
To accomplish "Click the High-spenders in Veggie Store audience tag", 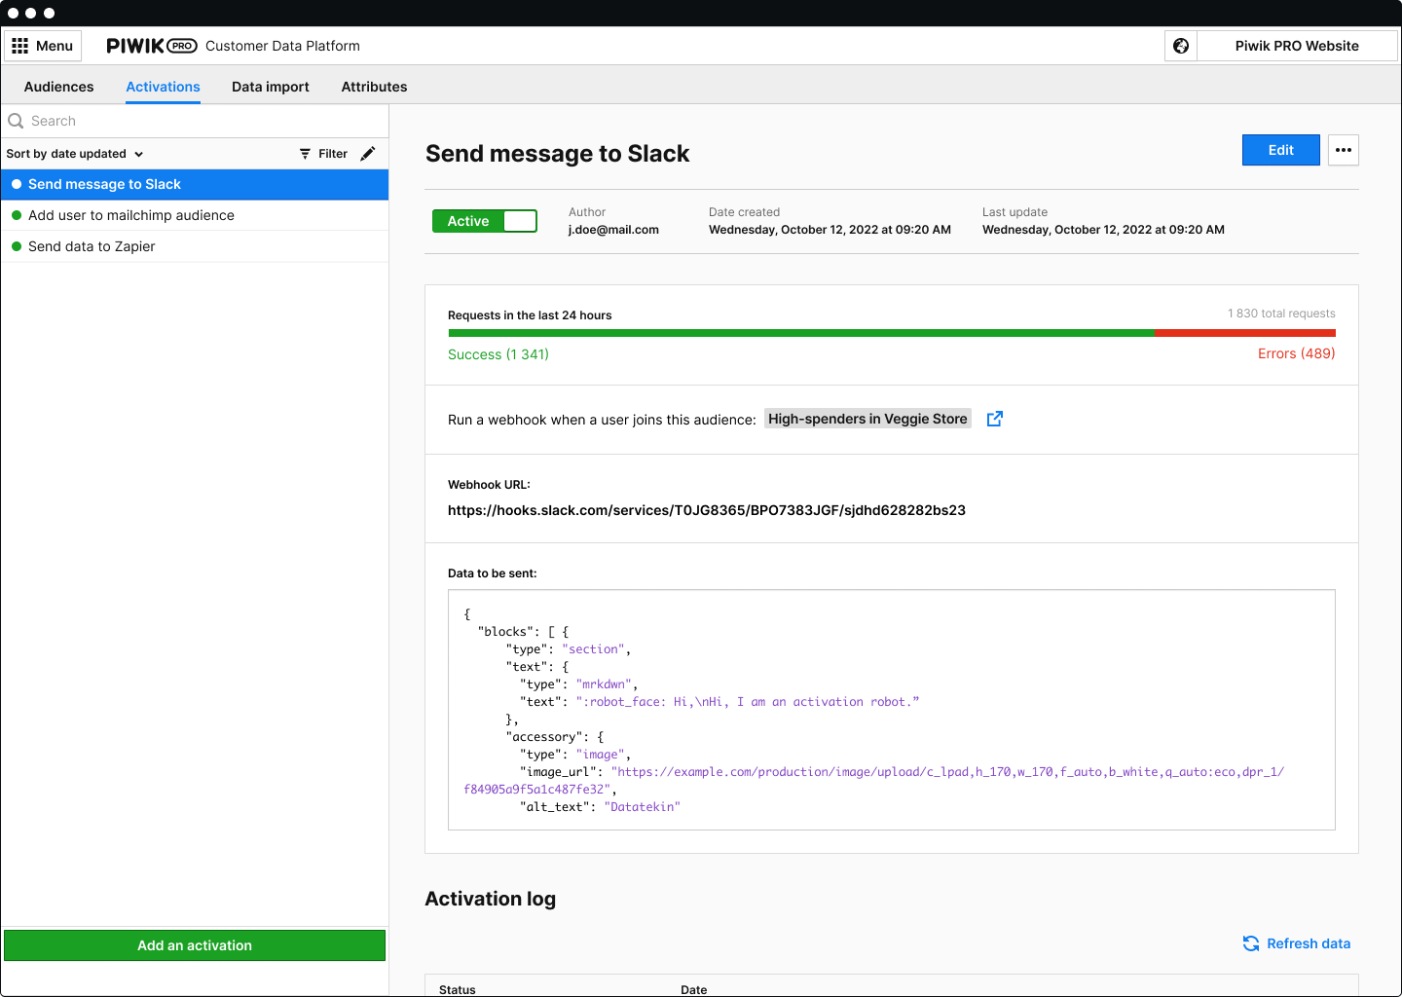I will [867, 419].
